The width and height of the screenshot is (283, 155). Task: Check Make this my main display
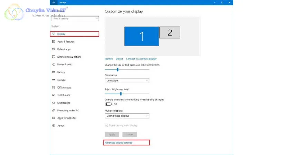(106, 125)
